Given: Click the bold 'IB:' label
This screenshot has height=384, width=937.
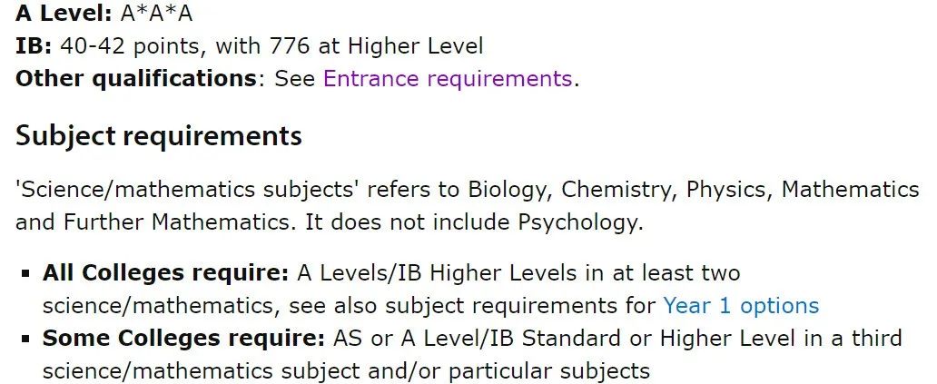Looking at the screenshot, I should point(35,46).
